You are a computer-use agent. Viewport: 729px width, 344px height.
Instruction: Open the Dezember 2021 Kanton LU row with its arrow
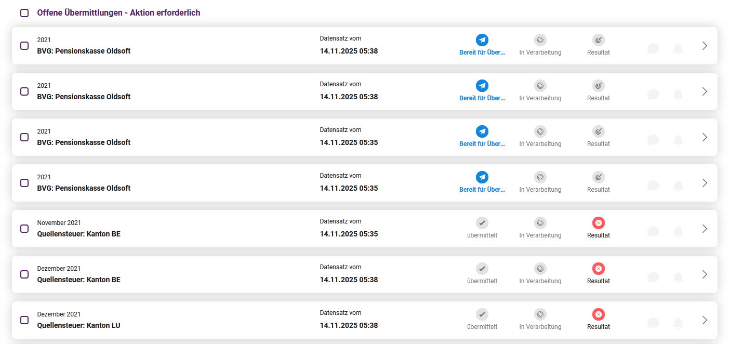click(x=705, y=320)
